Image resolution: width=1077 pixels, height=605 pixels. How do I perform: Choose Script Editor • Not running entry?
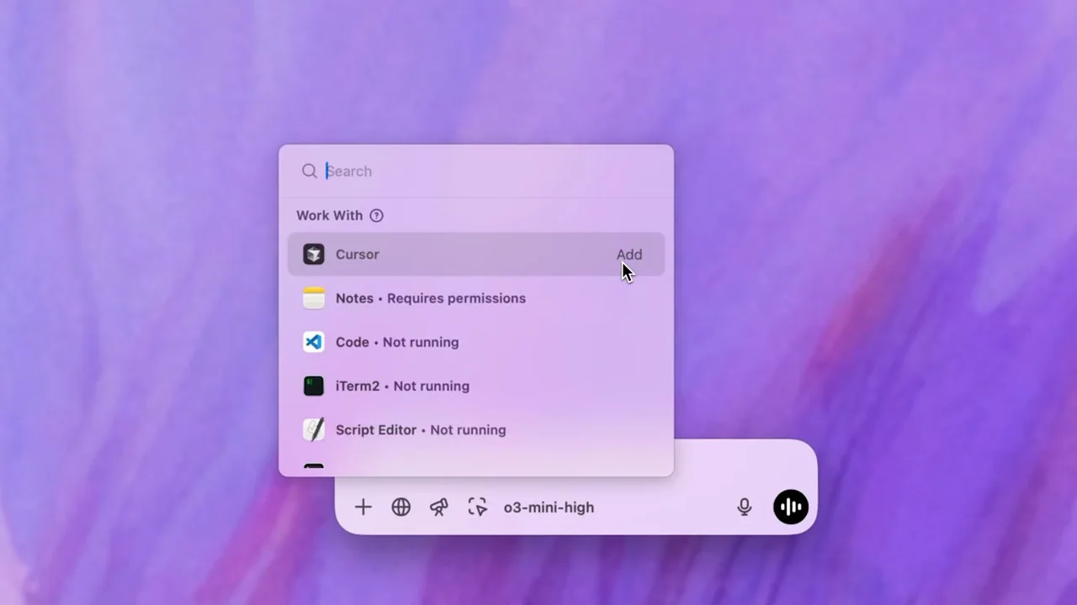coord(476,429)
